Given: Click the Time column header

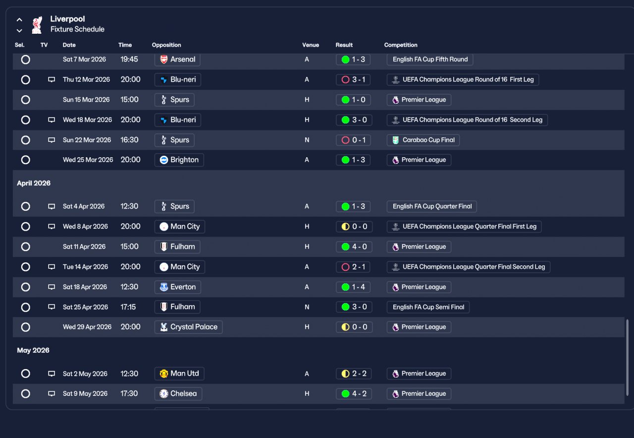Looking at the screenshot, I should pos(125,45).
